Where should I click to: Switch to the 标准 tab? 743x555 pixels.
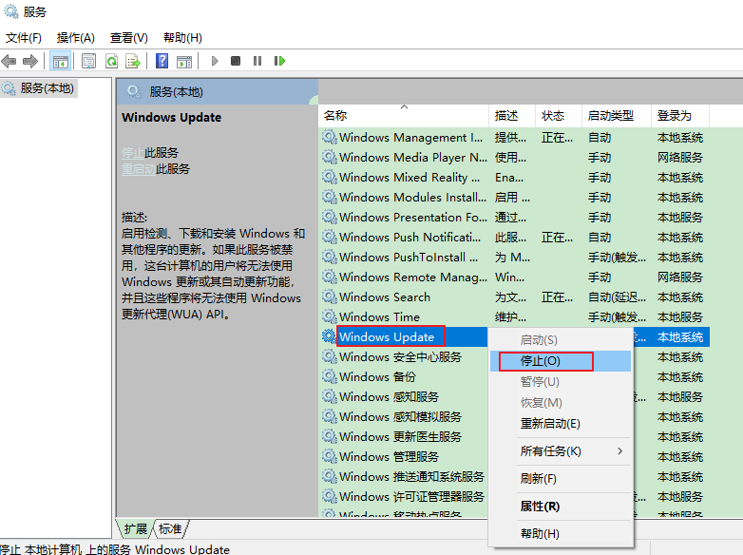(170, 529)
